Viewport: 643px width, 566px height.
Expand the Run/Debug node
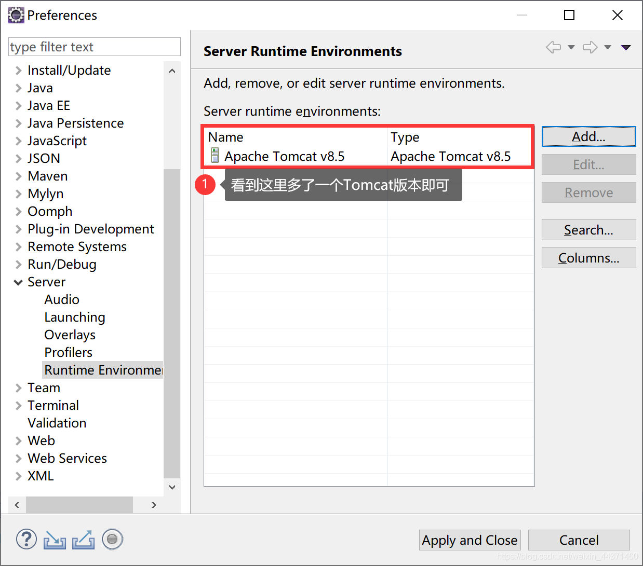click(x=18, y=265)
